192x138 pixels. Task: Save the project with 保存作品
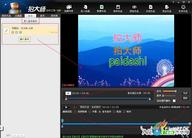tap(118, 9)
